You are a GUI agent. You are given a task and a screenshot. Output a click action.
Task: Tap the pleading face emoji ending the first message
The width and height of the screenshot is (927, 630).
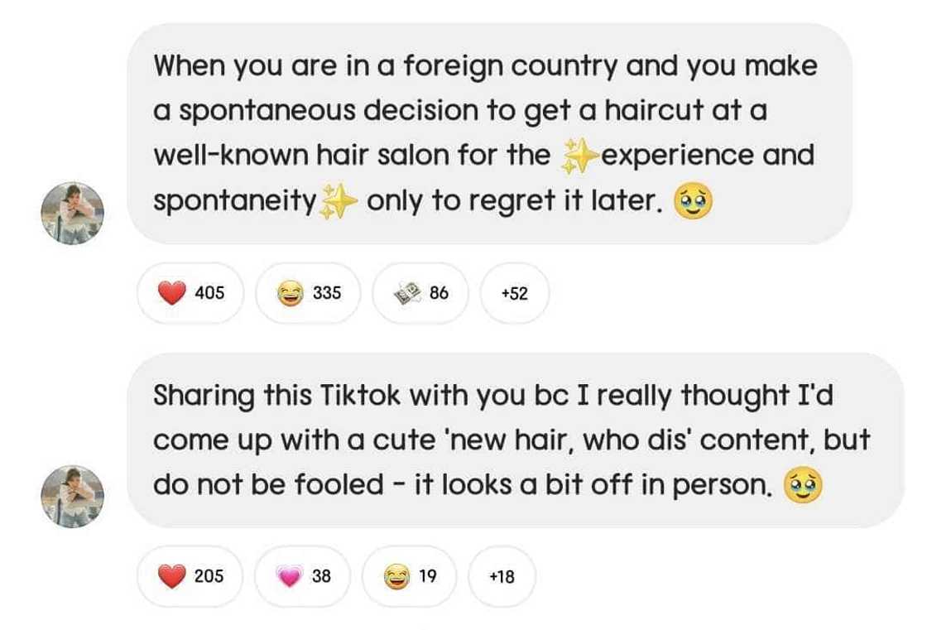pyautogui.click(x=694, y=200)
